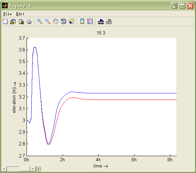Image resolution: width=196 pixels, height=173 pixels.
Task: Click the plot title 15.3
Action: [x=101, y=33]
